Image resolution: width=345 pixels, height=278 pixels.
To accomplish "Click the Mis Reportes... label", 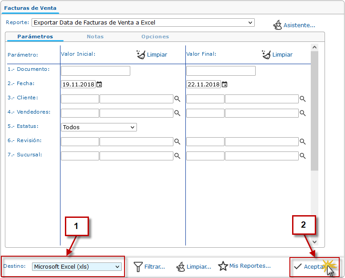I will [x=250, y=266].
